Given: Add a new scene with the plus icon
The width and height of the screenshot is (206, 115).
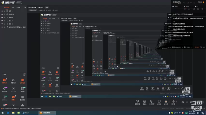Looking at the screenshot, I should (25, 7).
